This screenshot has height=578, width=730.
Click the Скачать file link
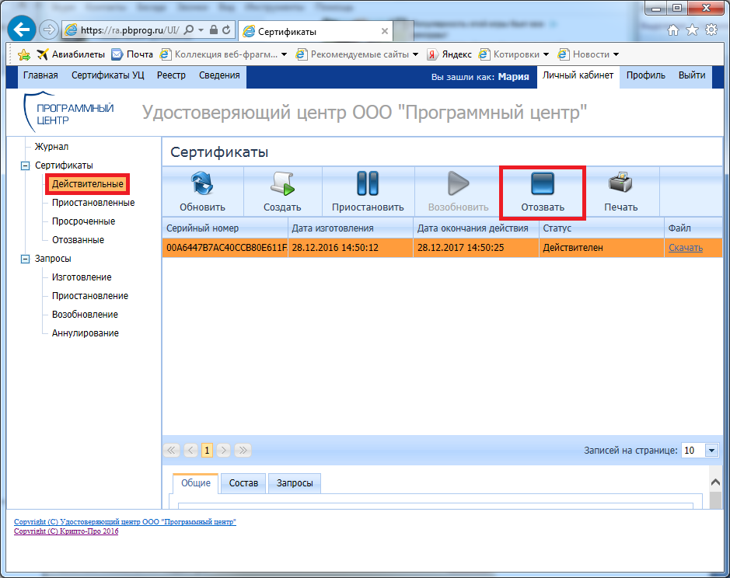point(685,248)
